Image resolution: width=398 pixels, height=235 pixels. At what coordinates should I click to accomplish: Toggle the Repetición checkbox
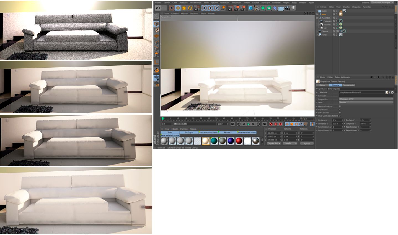[x=340, y=110]
